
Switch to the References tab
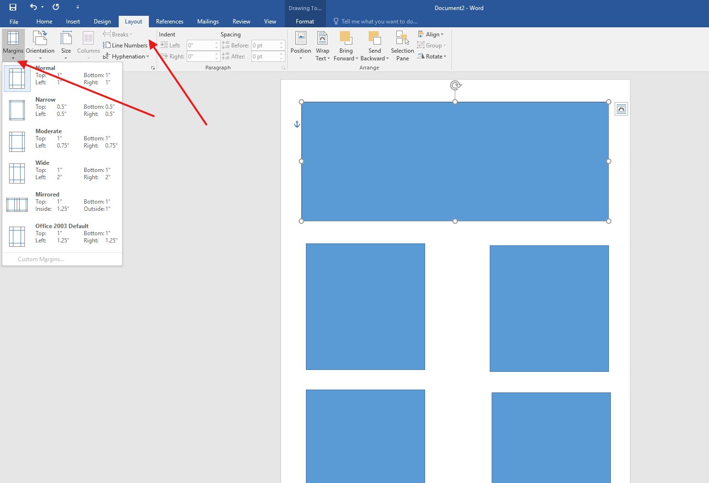[x=169, y=22]
